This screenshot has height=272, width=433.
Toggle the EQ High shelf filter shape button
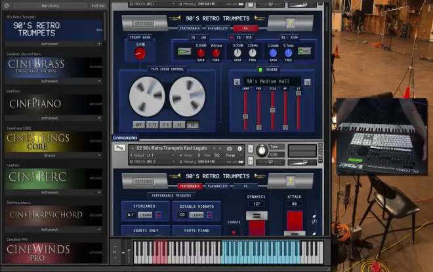click(x=304, y=51)
